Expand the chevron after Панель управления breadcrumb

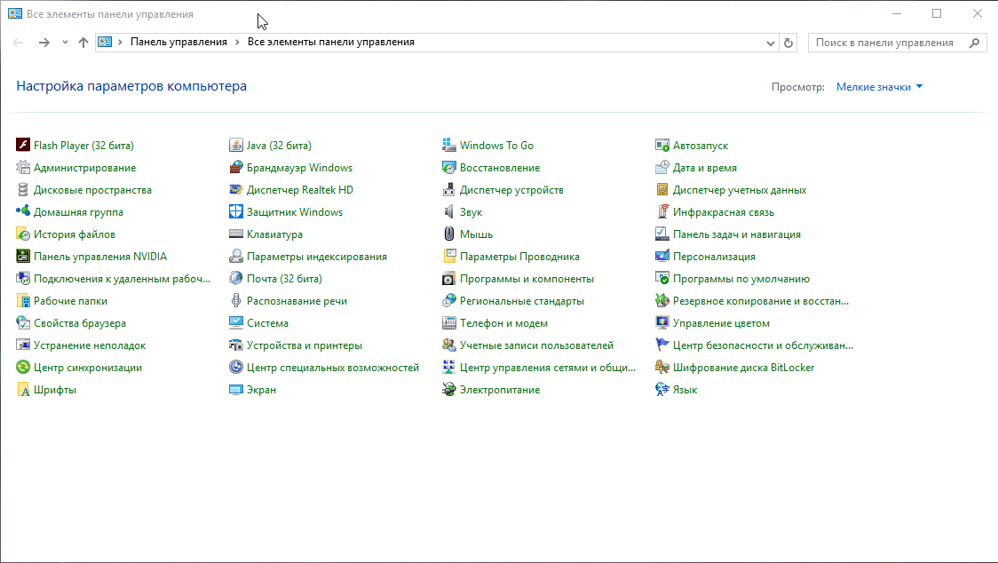coord(237,42)
